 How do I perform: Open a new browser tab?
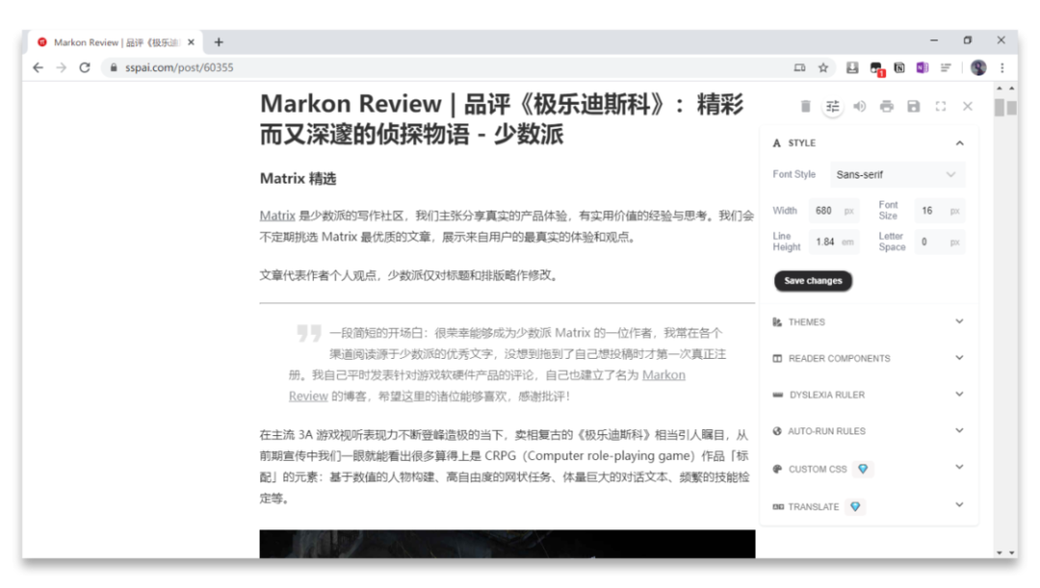(x=219, y=42)
